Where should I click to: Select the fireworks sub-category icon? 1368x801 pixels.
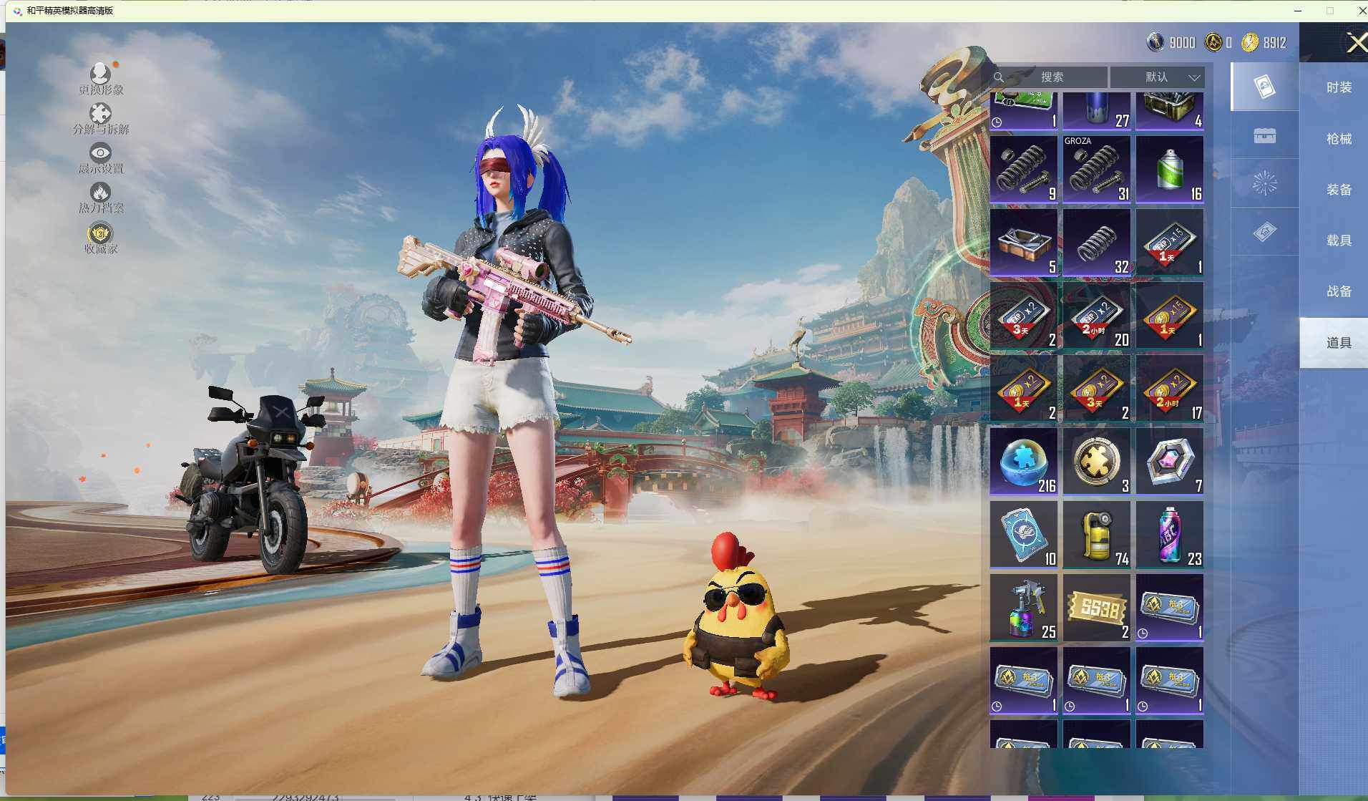tap(1264, 183)
